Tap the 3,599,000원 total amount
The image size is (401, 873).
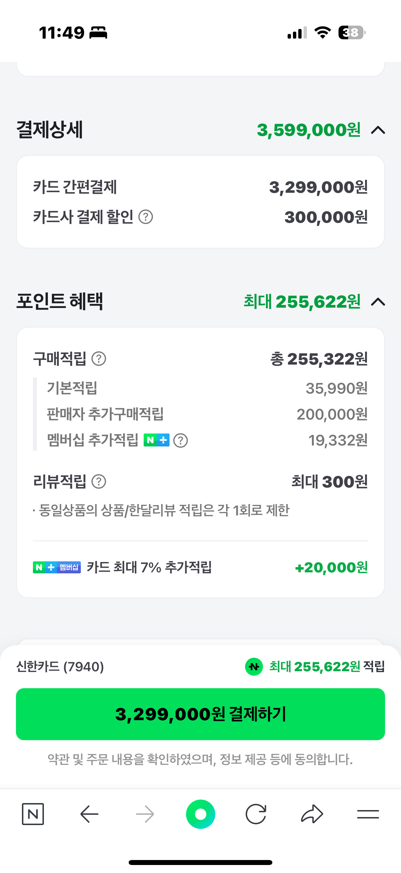coord(309,130)
